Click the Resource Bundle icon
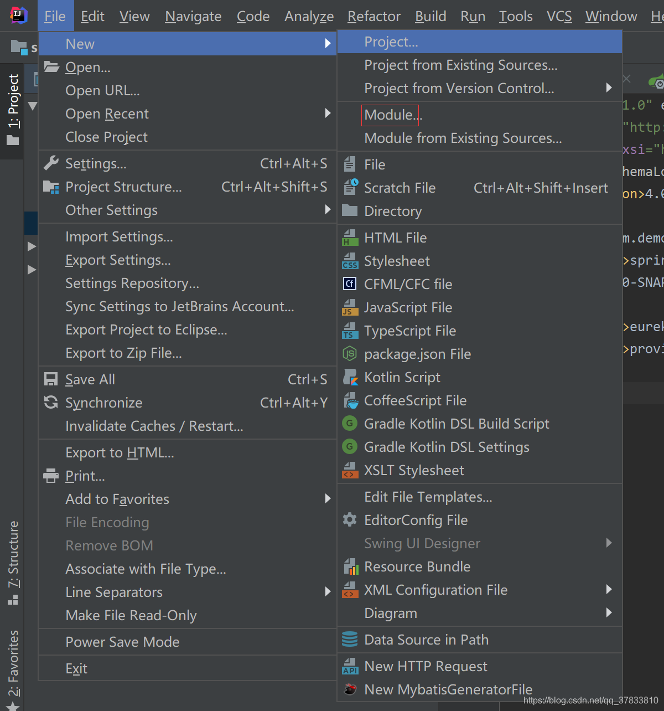The width and height of the screenshot is (664, 711). pyautogui.click(x=350, y=566)
